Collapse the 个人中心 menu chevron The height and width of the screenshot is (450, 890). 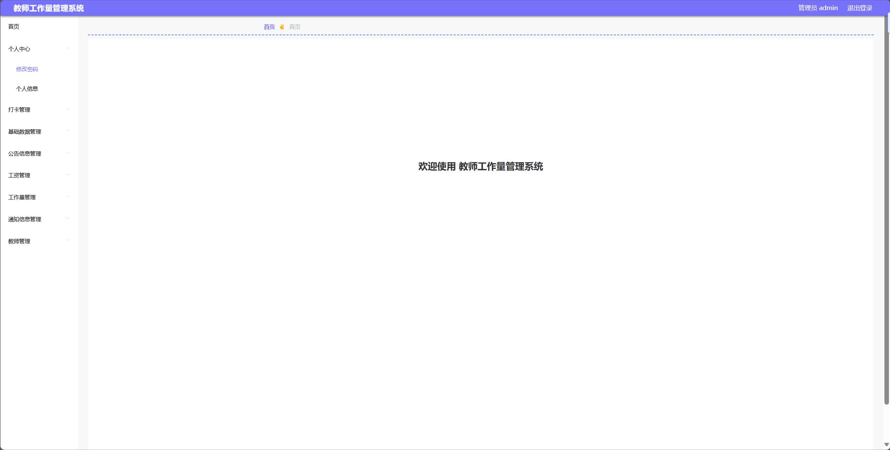(x=68, y=48)
